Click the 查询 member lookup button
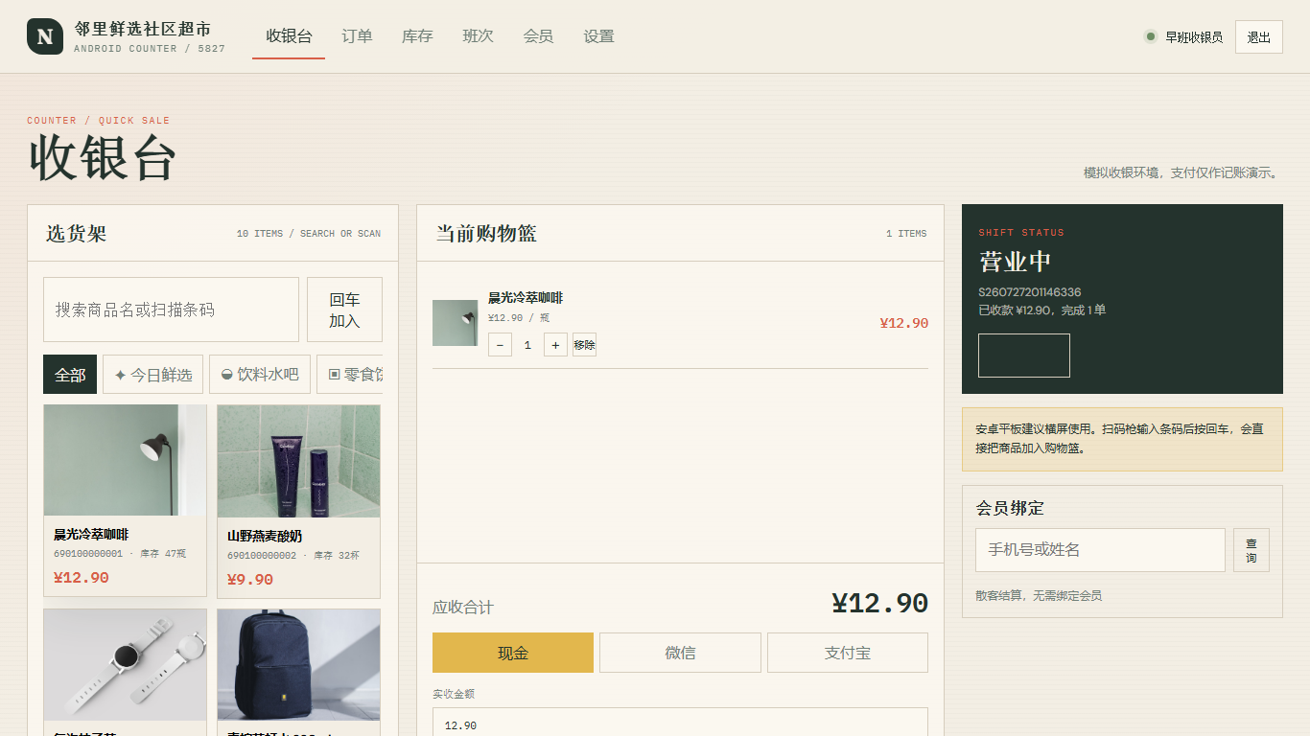1310x736 pixels. [x=1252, y=550]
